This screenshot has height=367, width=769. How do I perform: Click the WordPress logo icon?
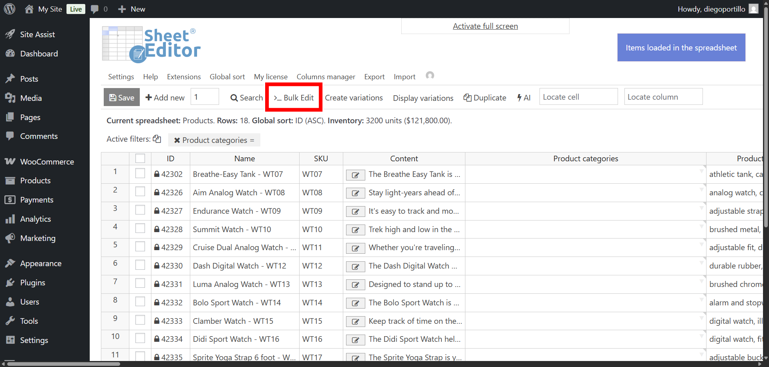coord(10,9)
